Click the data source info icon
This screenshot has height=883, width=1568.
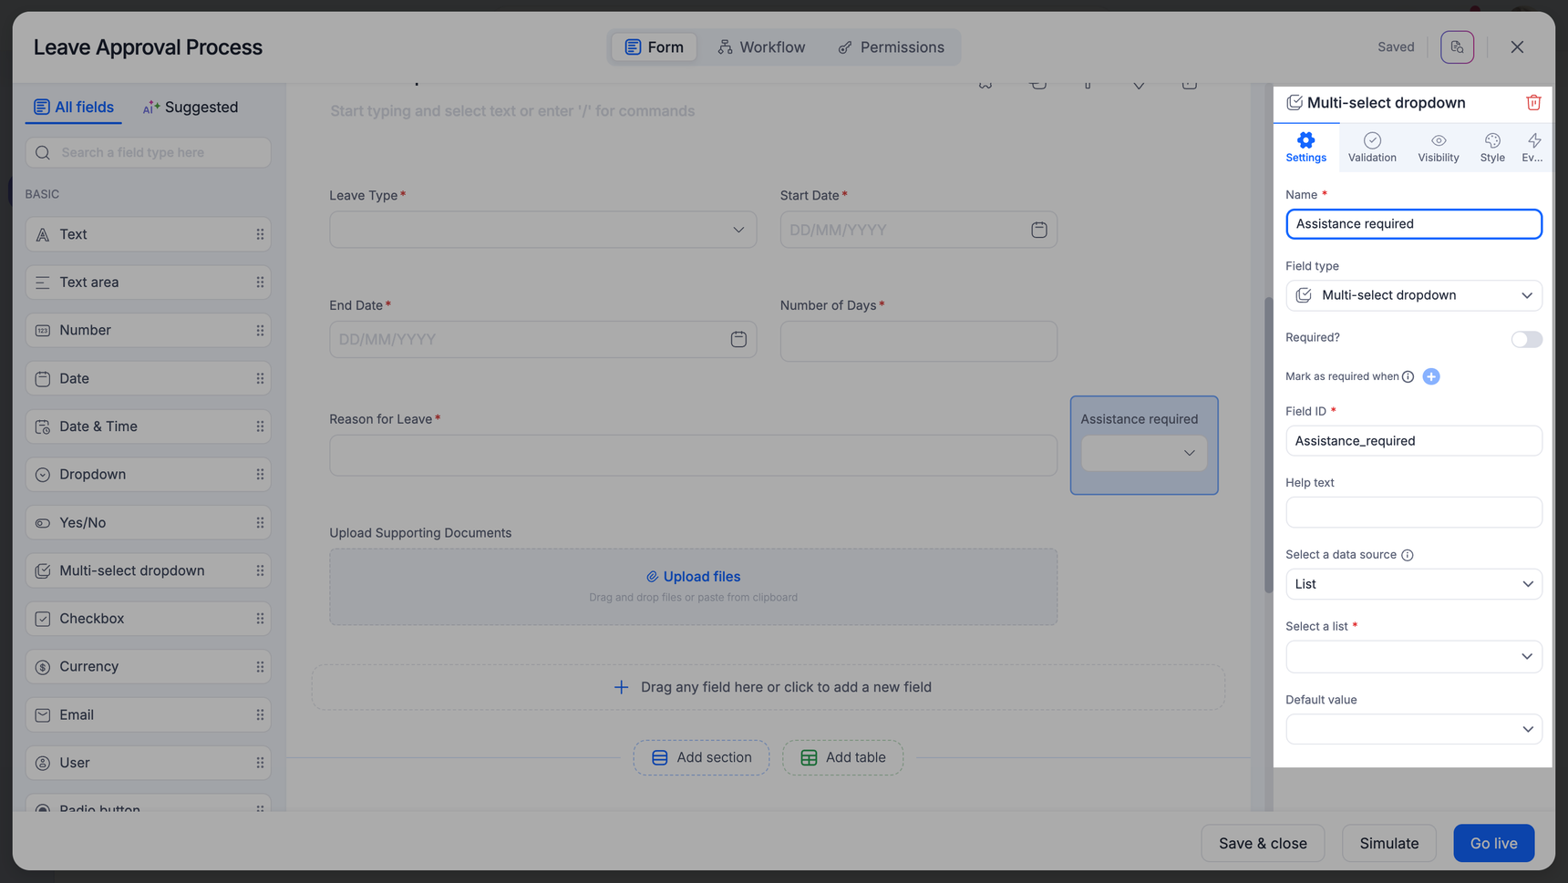(1407, 555)
